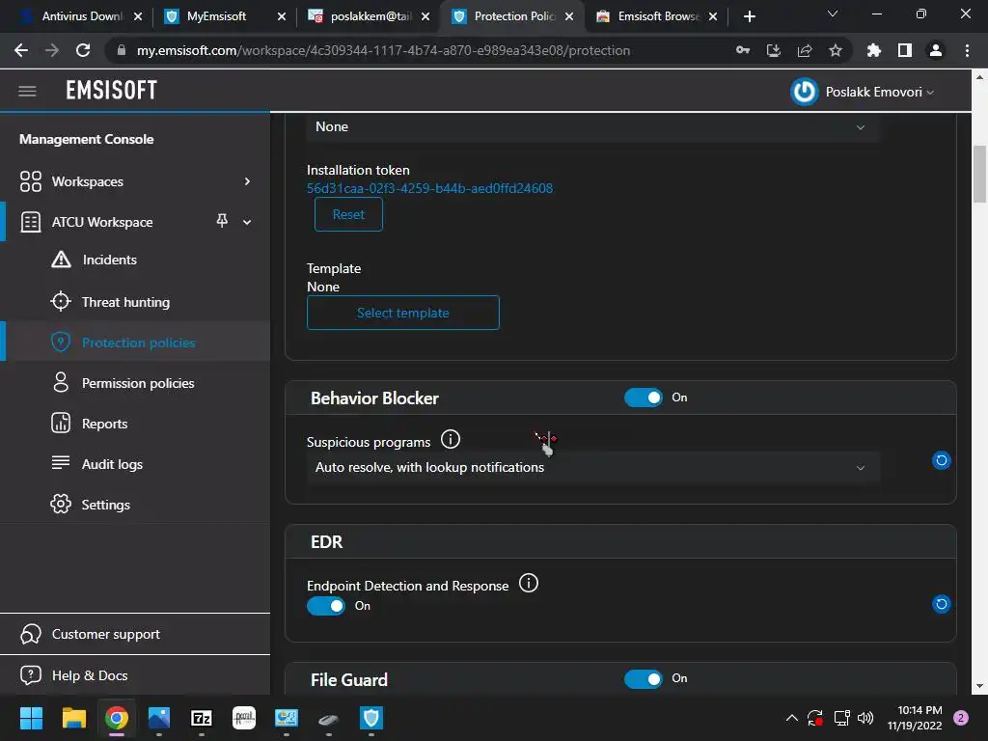Open Help & Docs

point(90,675)
